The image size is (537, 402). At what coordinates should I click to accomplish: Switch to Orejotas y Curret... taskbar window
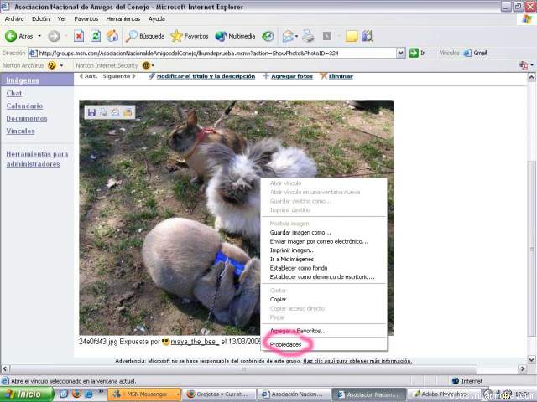pos(218,394)
